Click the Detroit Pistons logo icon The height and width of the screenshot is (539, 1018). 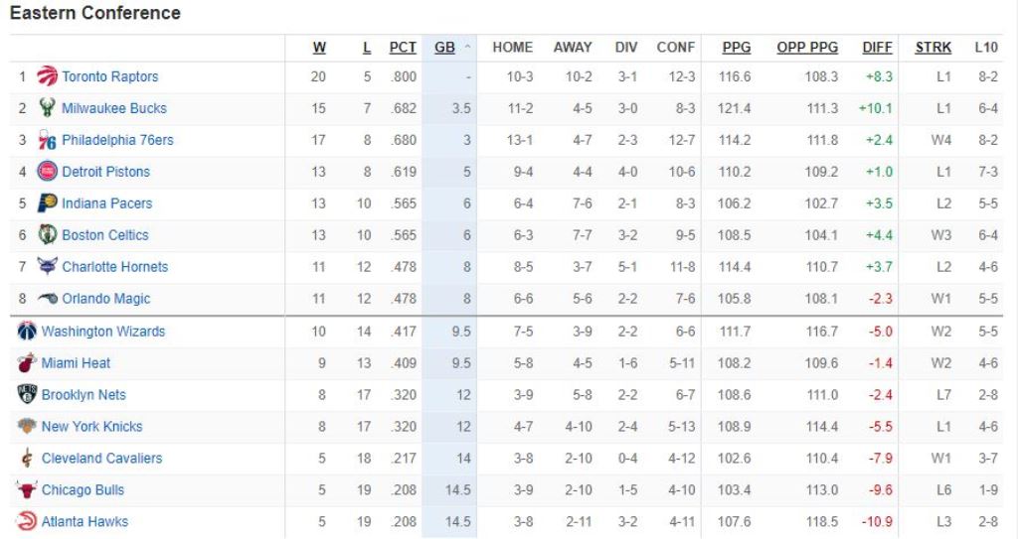point(47,172)
